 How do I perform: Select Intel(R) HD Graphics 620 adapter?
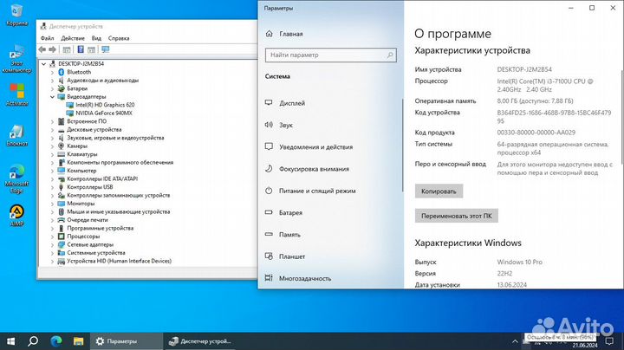[x=105, y=105]
